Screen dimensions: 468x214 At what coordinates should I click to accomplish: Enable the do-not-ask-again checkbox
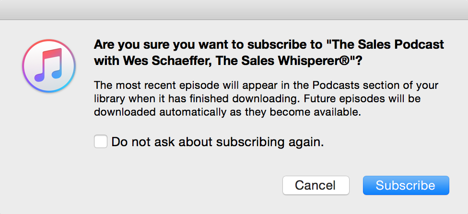[101, 142]
